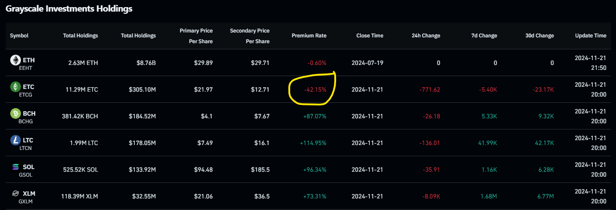
Task: Sort by Premium Rate column header
Action: coord(309,36)
